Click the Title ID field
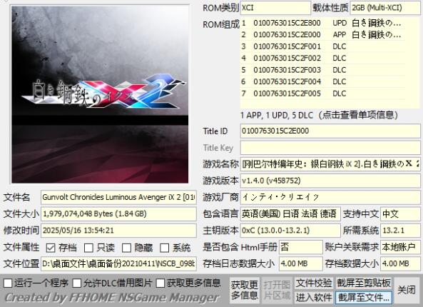The height and width of the screenshot is (307, 423). coord(330,131)
